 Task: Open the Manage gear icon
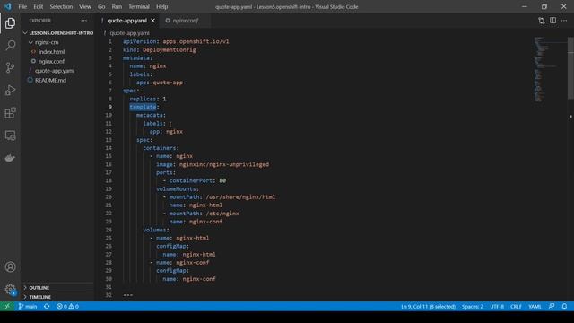click(x=10, y=290)
